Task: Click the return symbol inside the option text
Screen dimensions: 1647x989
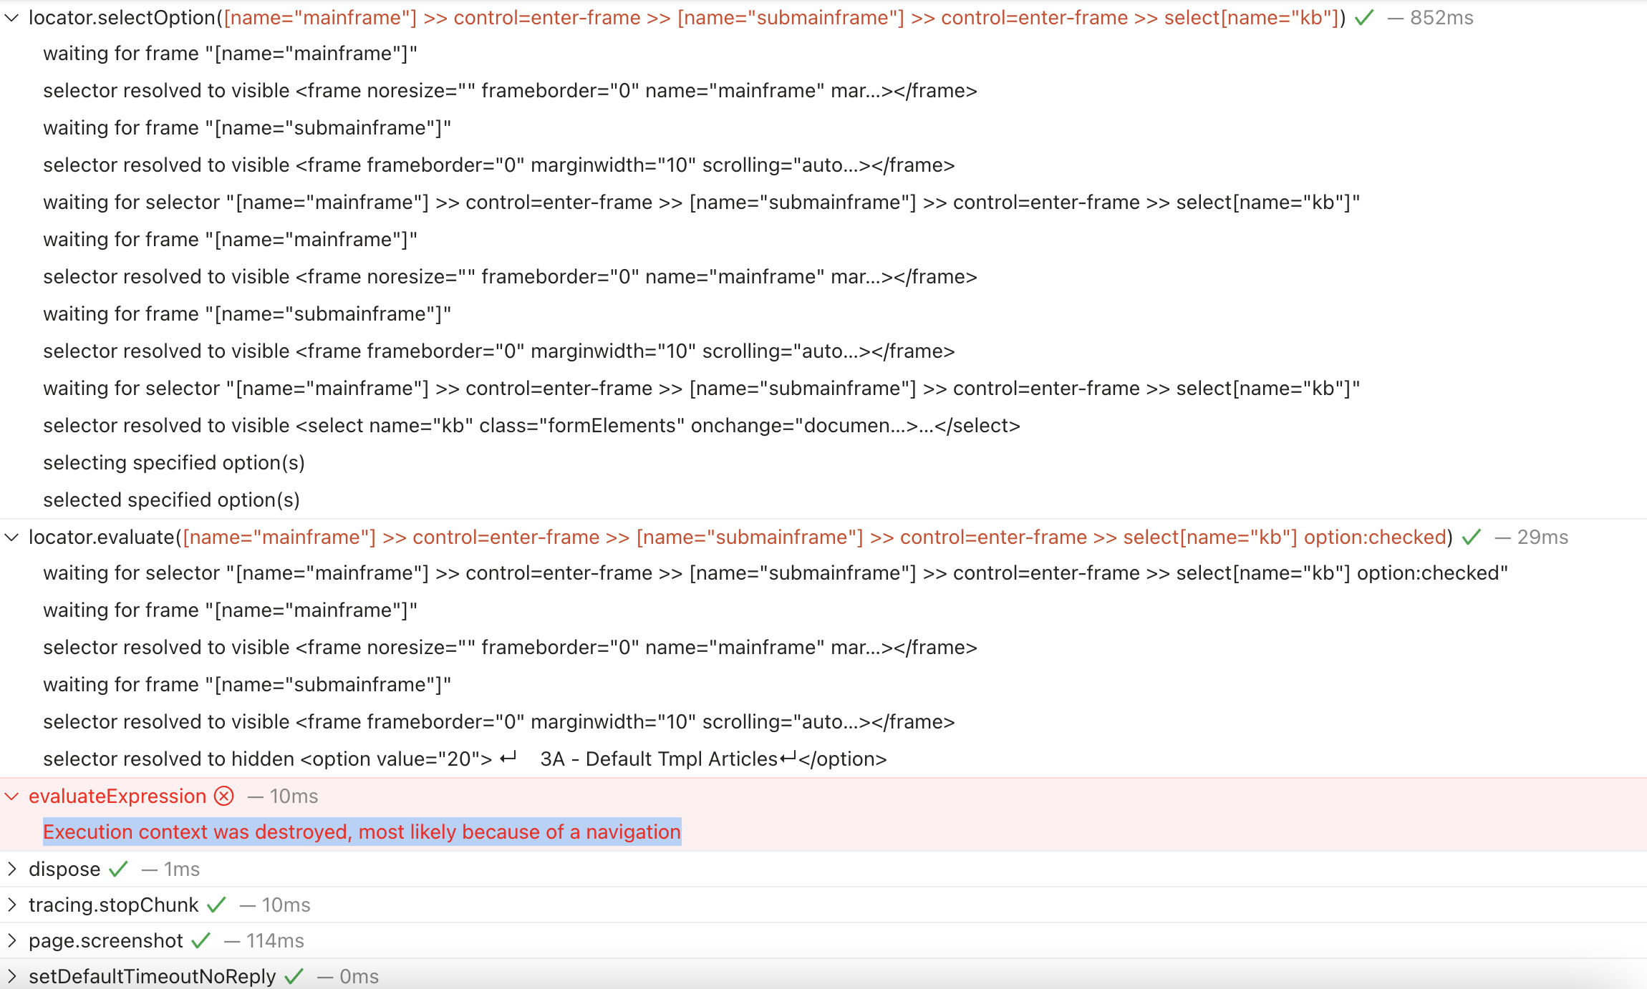Action: tap(508, 757)
